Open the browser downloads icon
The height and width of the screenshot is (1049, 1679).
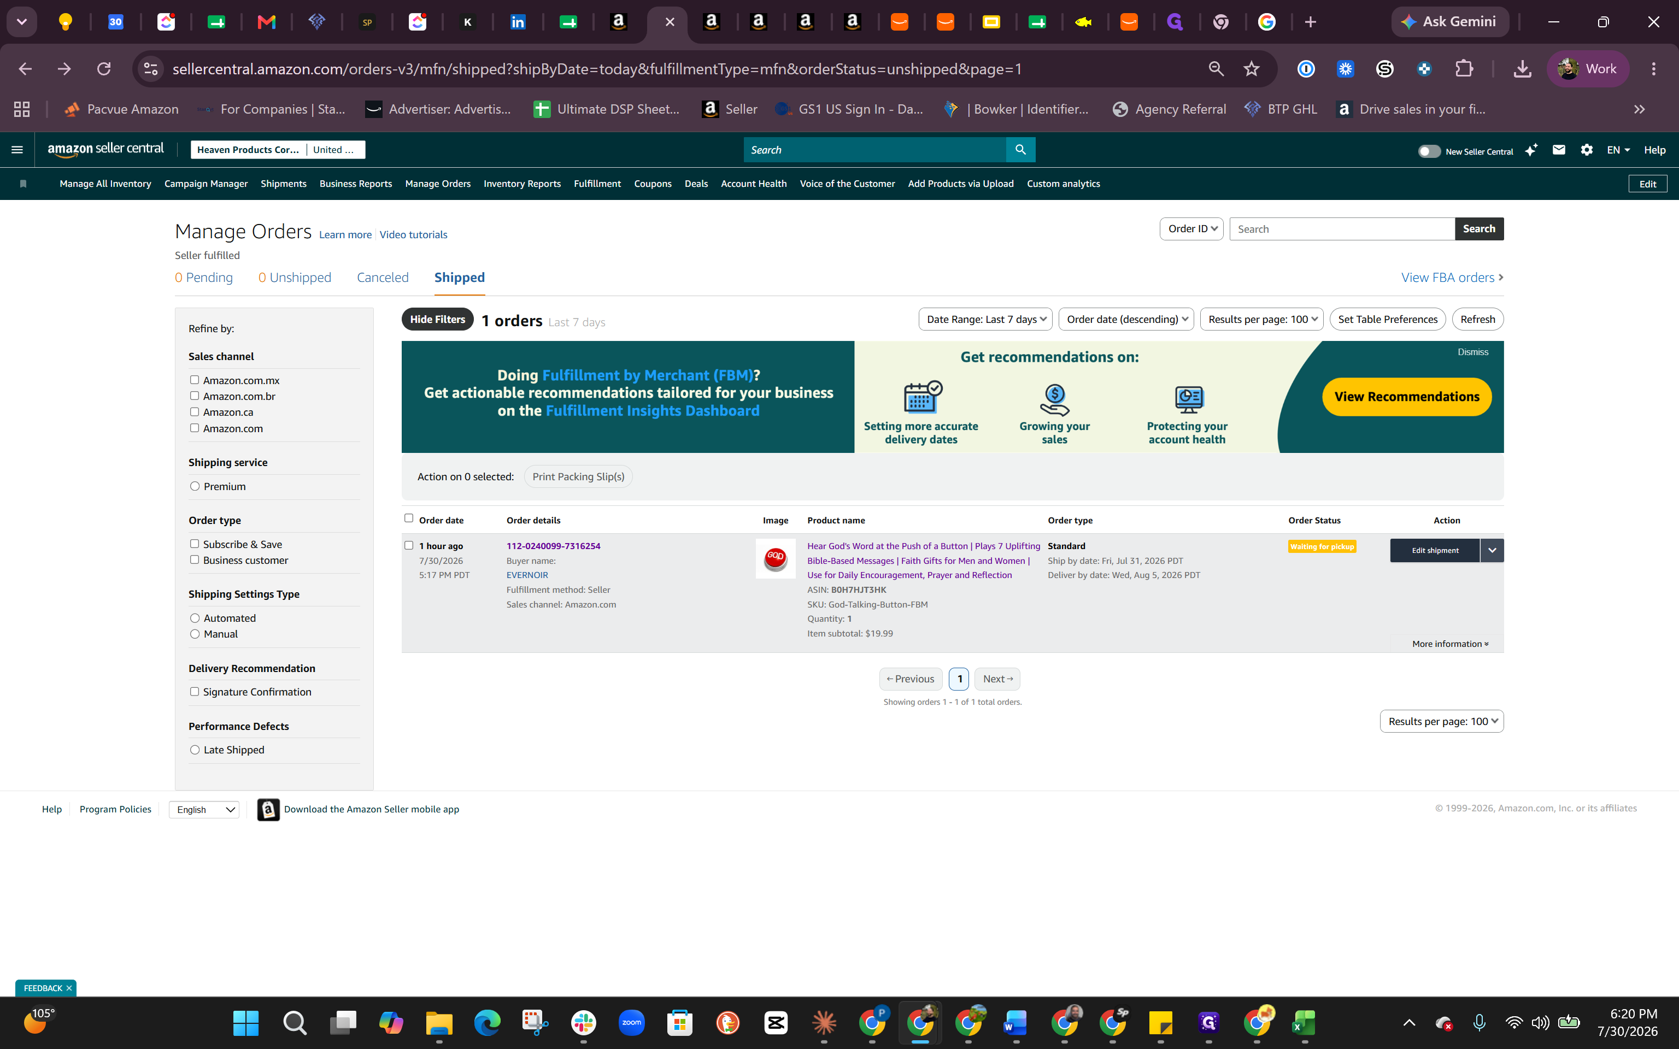click(x=1522, y=69)
